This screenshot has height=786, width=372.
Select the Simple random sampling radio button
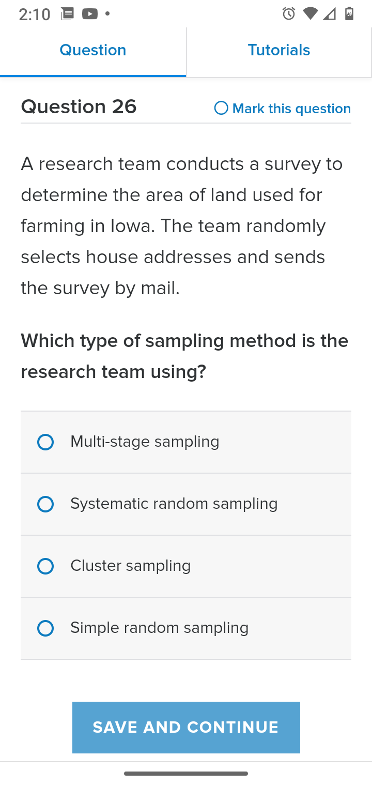tap(45, 628)
